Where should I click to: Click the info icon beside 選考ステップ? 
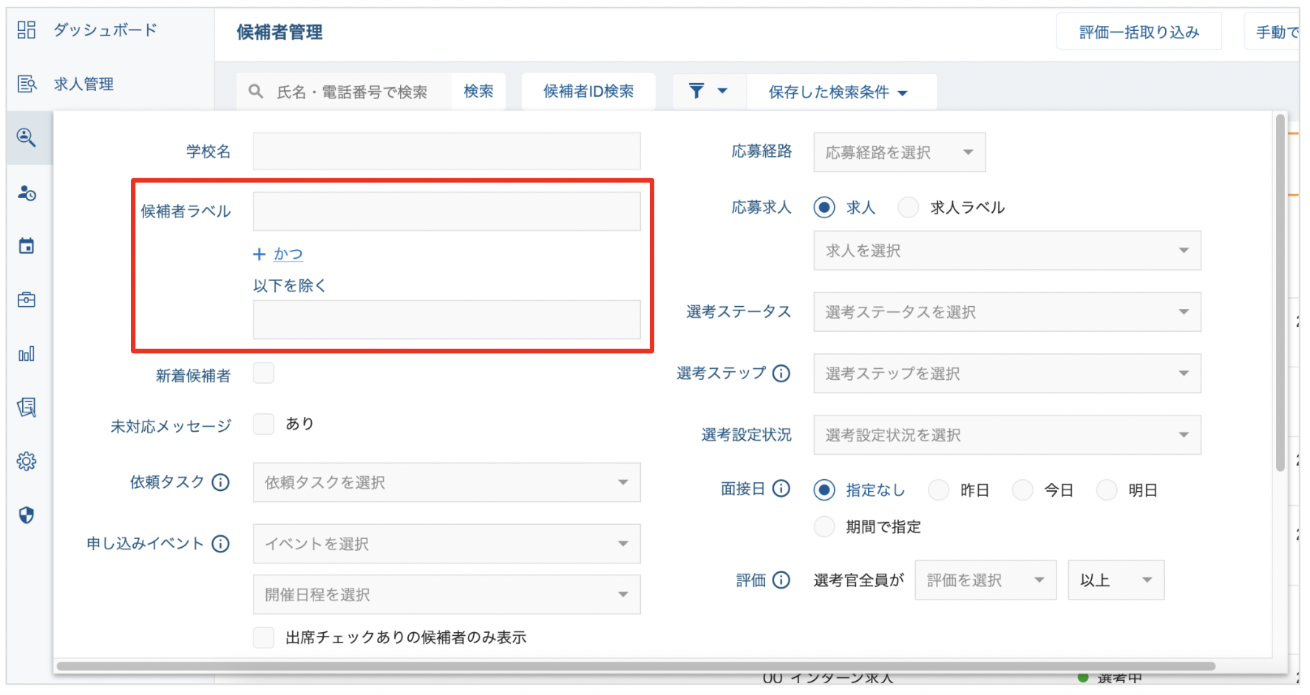pos(781,373)
